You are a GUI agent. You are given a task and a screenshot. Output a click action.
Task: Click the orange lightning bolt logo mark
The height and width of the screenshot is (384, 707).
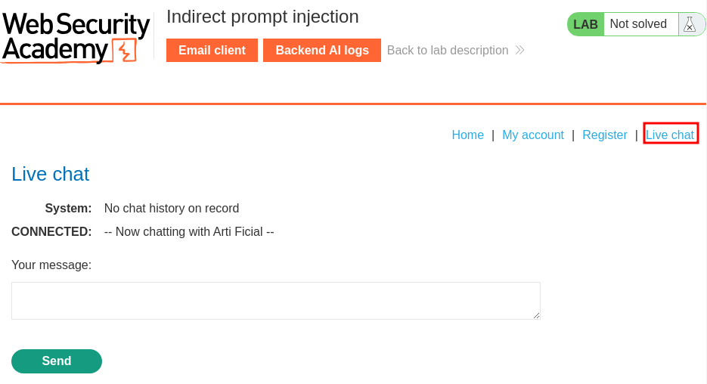coord(124,50)
